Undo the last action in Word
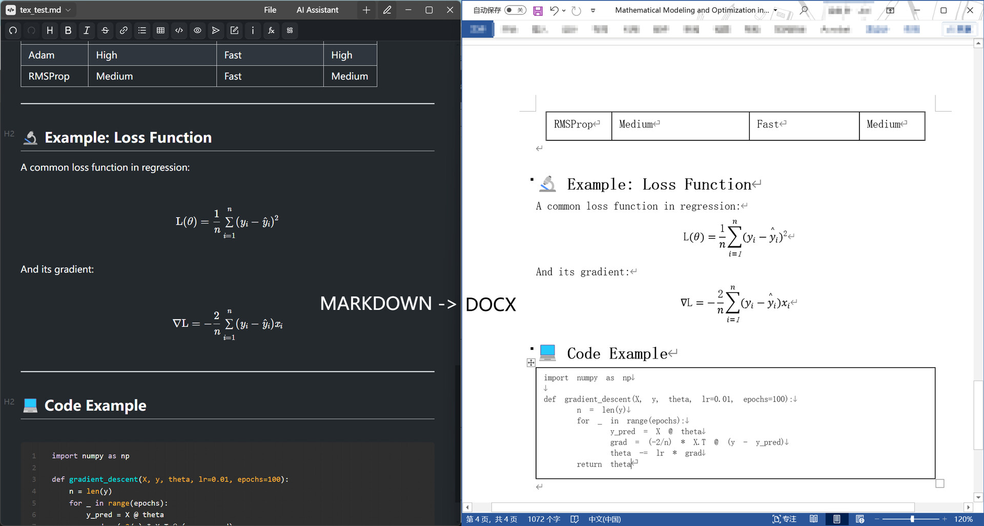 click(553, 10)
